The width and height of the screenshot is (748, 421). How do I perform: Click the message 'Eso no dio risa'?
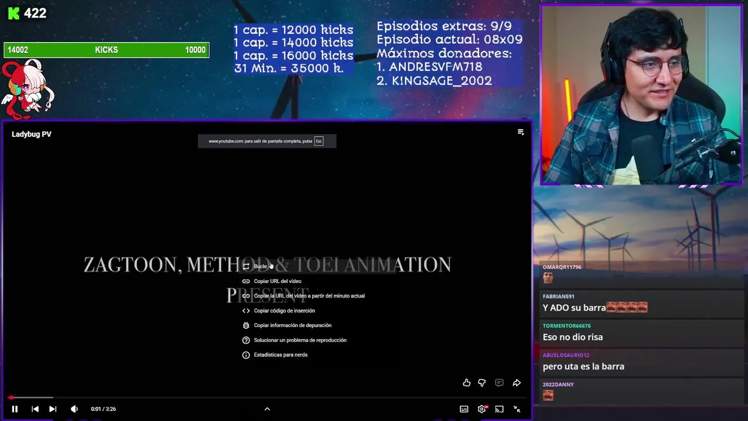tap(573, 337)
